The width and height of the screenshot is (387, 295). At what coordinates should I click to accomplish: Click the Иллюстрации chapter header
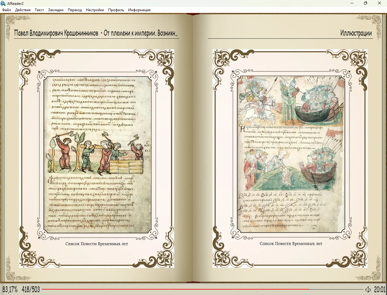[356, 33]
